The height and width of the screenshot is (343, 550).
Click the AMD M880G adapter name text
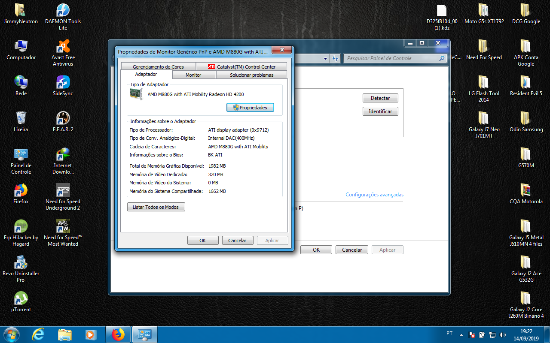coord(196,94)
